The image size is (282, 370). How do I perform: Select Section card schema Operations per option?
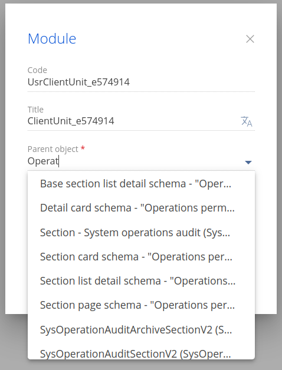tap(141, 257)
